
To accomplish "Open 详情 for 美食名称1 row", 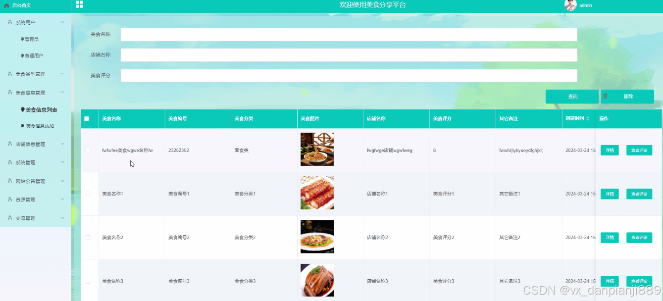I will click(x=610, y=194).
